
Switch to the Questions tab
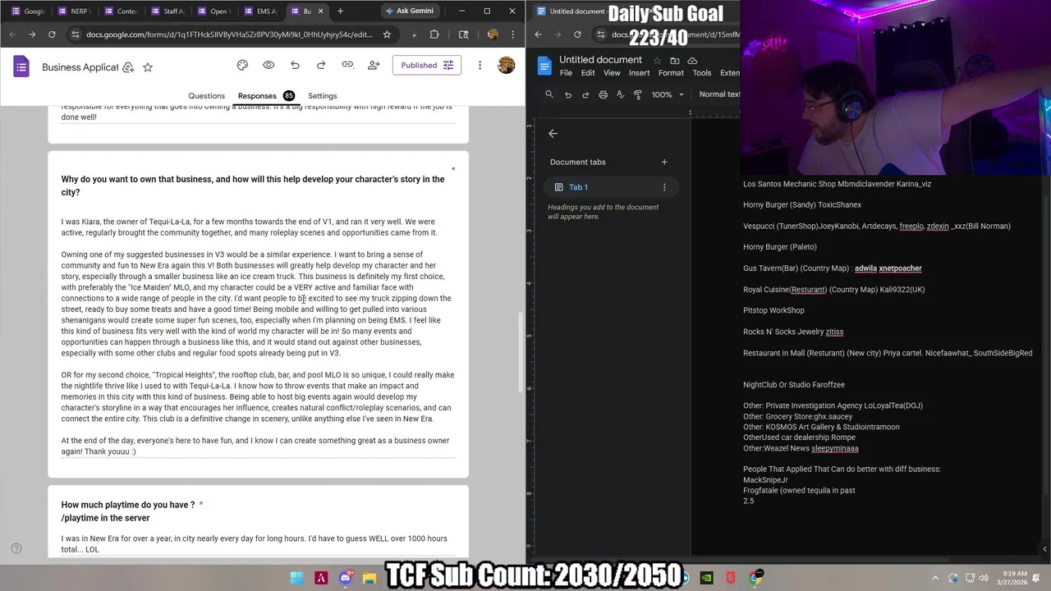click(x=206, y=96)
